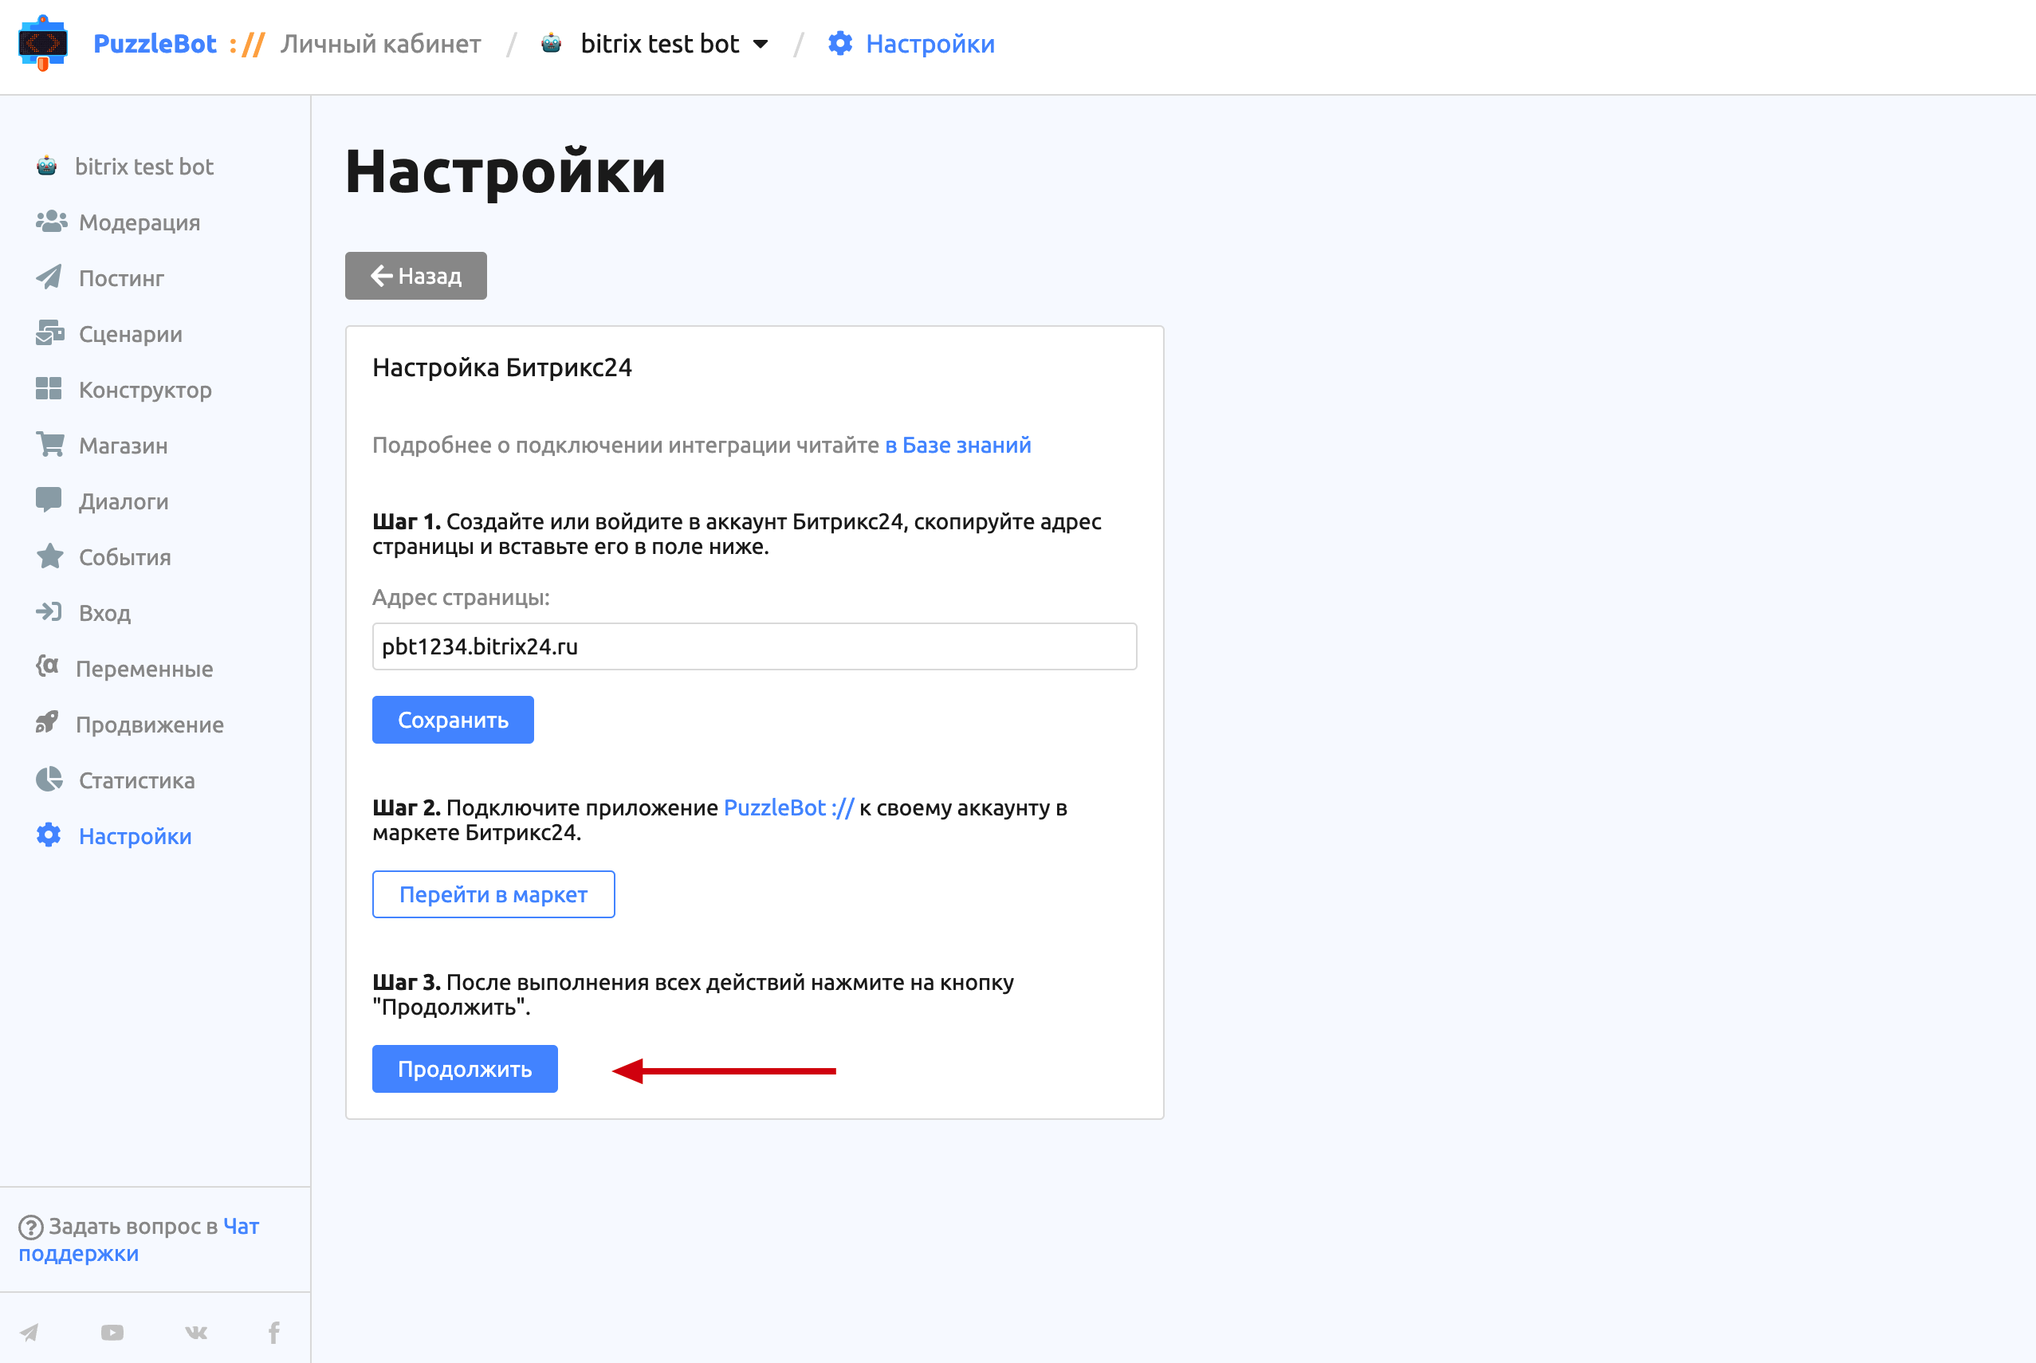Open the Чат поддержки link
This screenshot has width=2036, height=1363.
139,1239
